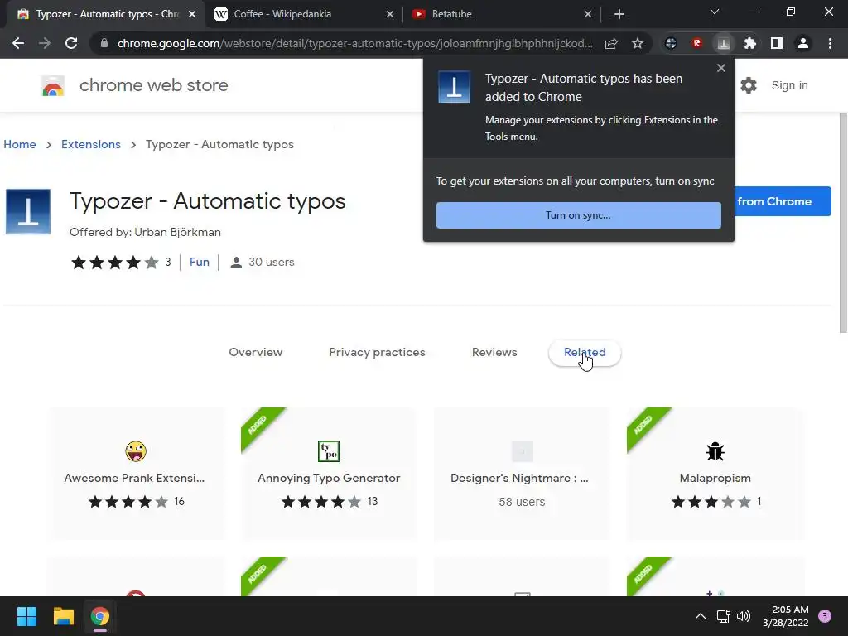848x636 pixels.
Task: Open the Chrome profile avatar
Action: point(803,43)
